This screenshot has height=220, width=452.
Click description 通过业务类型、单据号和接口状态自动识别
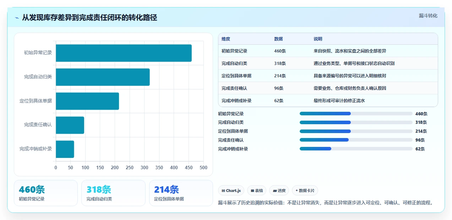point(354,64)
